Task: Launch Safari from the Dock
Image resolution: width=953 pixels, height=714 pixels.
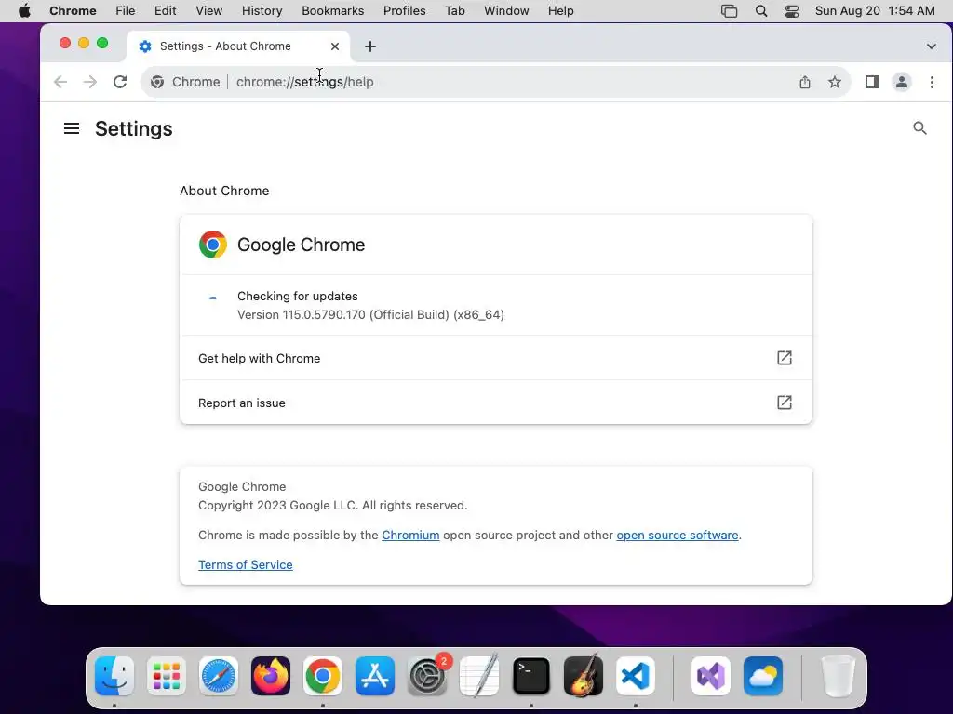Action: [x=218, y=676]
